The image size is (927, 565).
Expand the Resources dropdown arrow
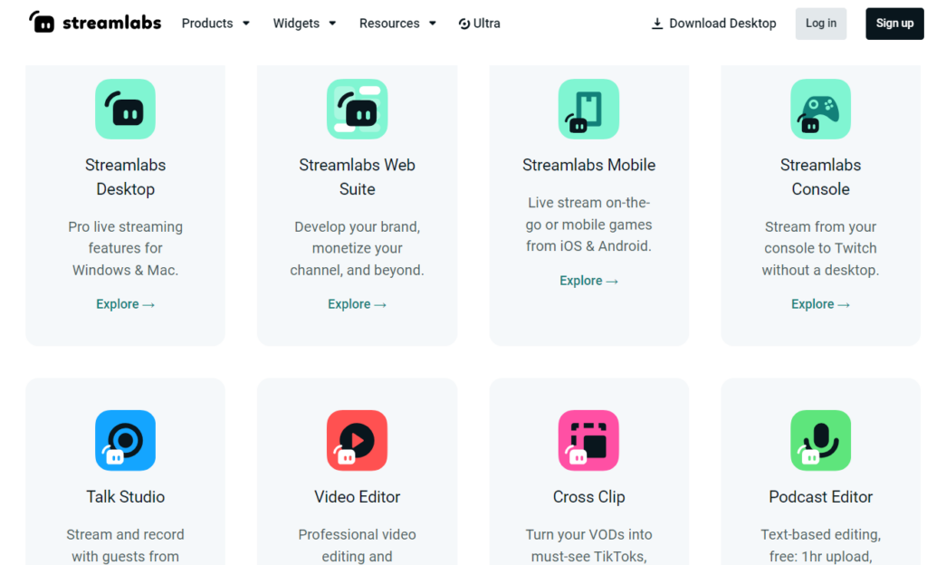click(x=433, y=23)
